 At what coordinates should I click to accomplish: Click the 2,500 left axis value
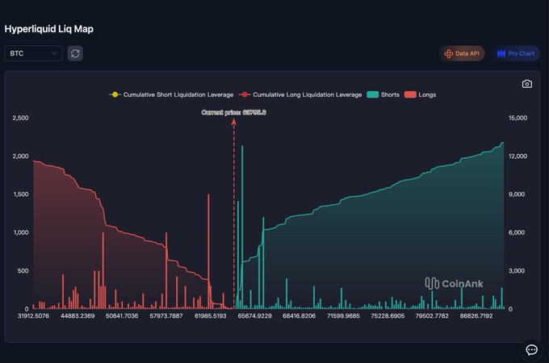coord(20,118)
